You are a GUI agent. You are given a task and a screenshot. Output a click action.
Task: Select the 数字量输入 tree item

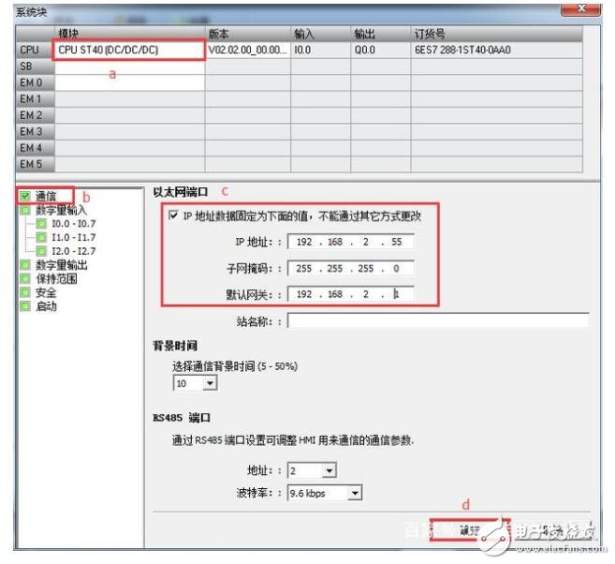pyautogui.click(x=61, y=210)
